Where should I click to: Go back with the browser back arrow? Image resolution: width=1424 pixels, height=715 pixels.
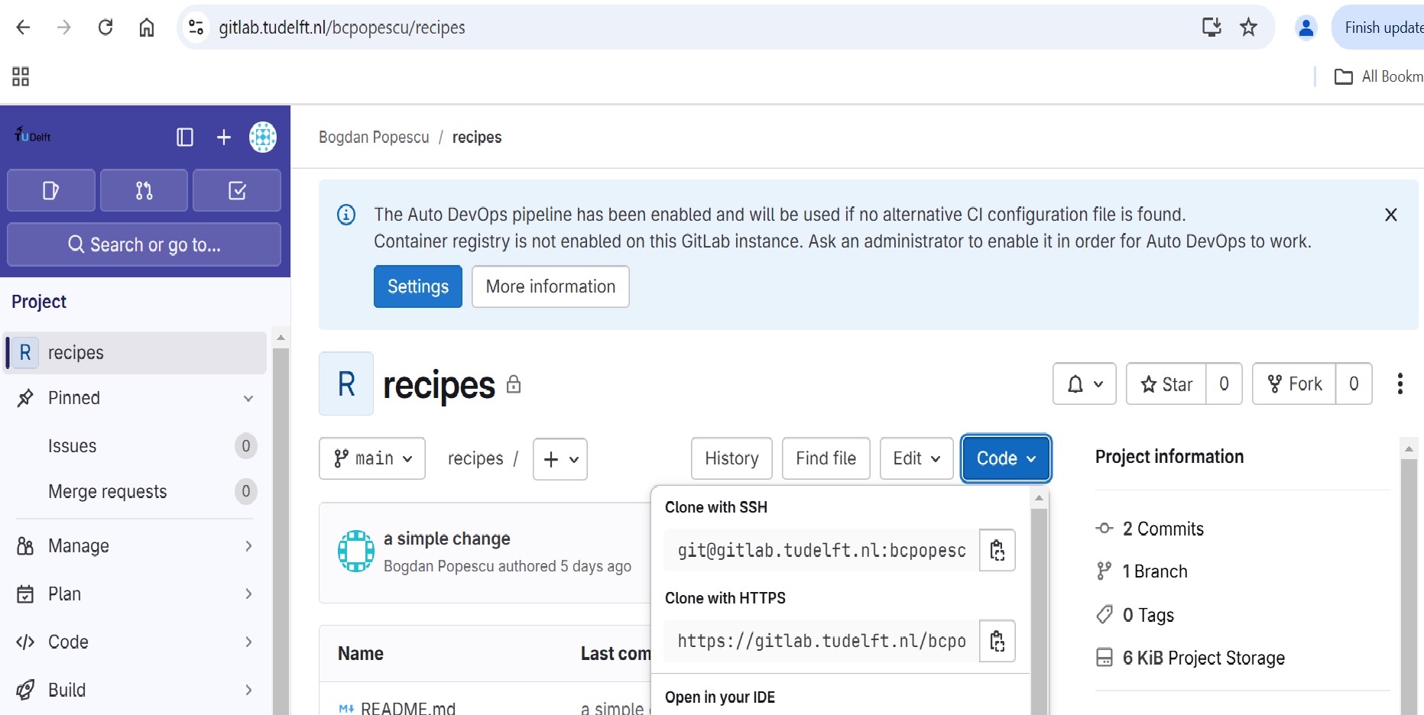(23, 27)
